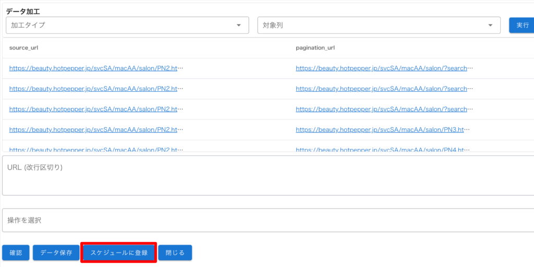Screen dimensions: 534x267
Task: Open the PN4 pagination_url link
Action: (383, 149)
